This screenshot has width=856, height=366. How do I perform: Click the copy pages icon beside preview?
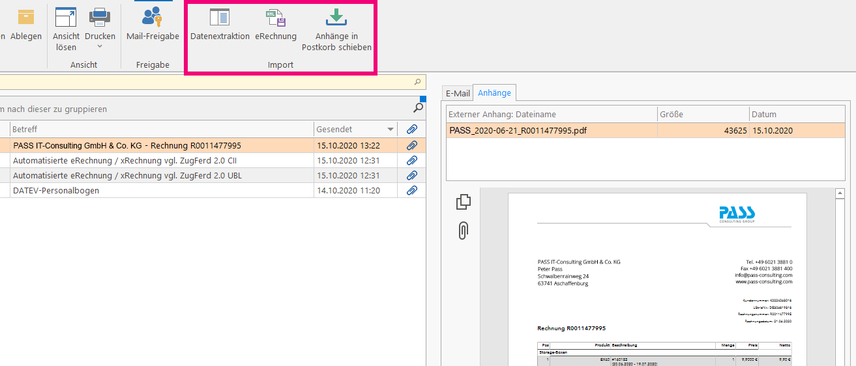[x=463, y=202]
